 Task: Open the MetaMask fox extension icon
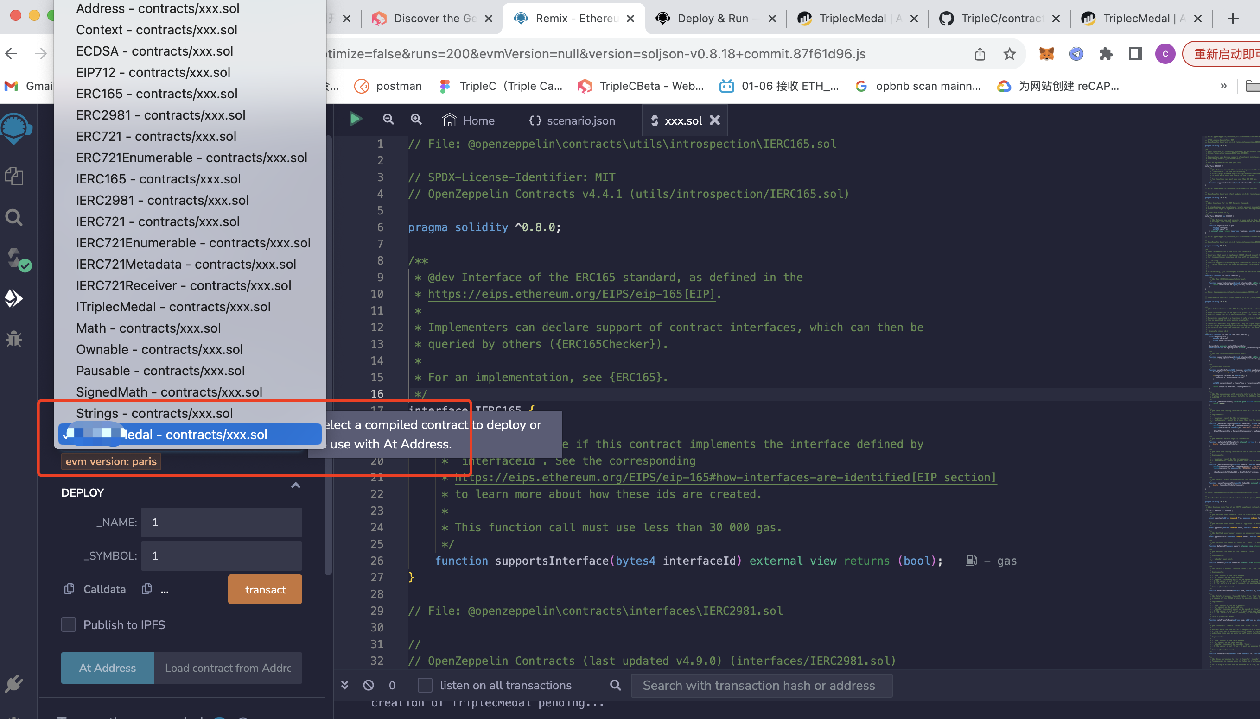coord(1046,53)
